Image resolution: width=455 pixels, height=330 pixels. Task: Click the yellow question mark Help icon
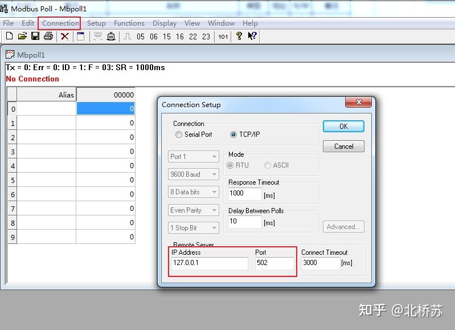point(239,36)
